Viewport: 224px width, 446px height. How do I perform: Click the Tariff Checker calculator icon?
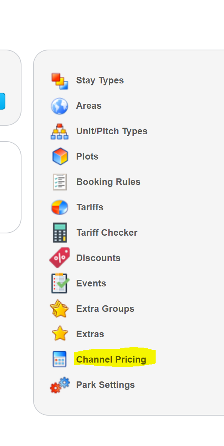click(60, 232)
